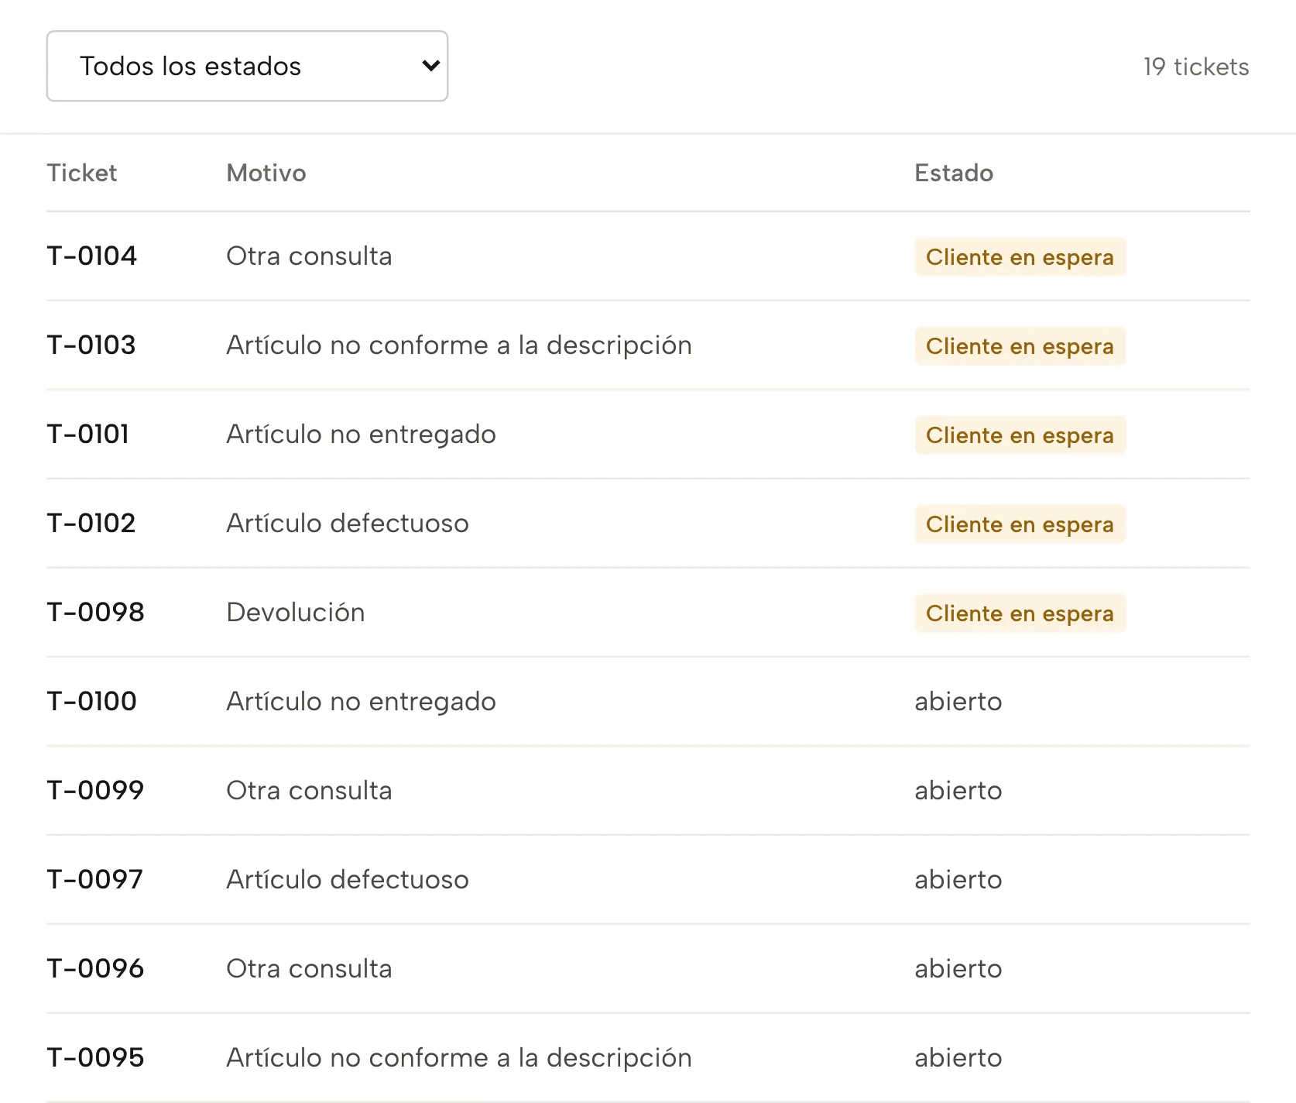Screen dimensions: 1296x1103
Task: Click 'Artículo no conforme' motive in T-0095 row
Action: [x=459, y=1057]
